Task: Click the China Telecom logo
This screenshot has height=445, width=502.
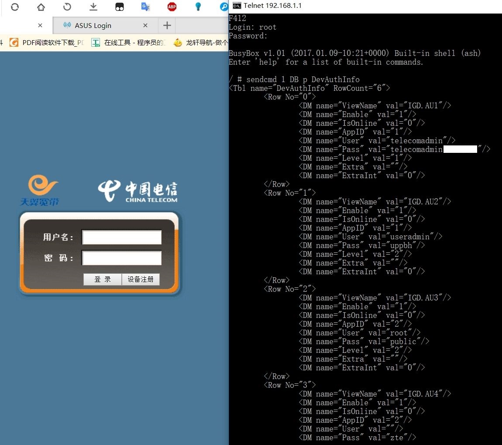Action: click(x=138, y=191)
